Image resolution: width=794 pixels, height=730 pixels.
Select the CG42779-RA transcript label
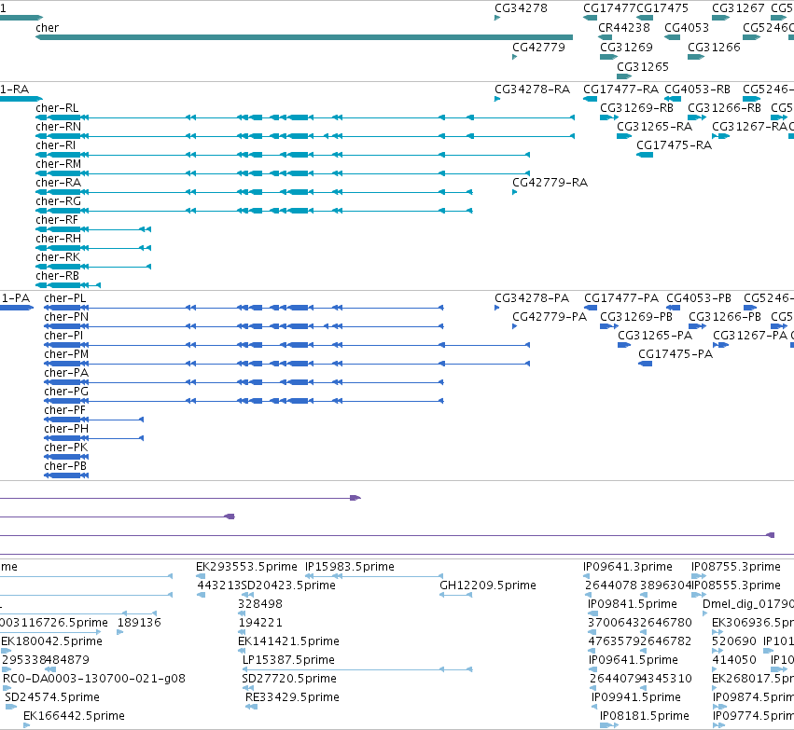(550, 183)
